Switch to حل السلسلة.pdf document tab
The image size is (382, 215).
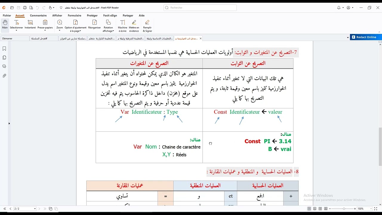(x=44, y=39)
